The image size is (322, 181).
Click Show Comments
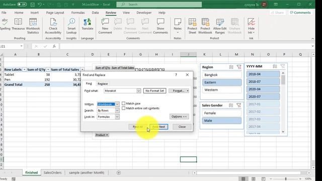pos(160,26)
